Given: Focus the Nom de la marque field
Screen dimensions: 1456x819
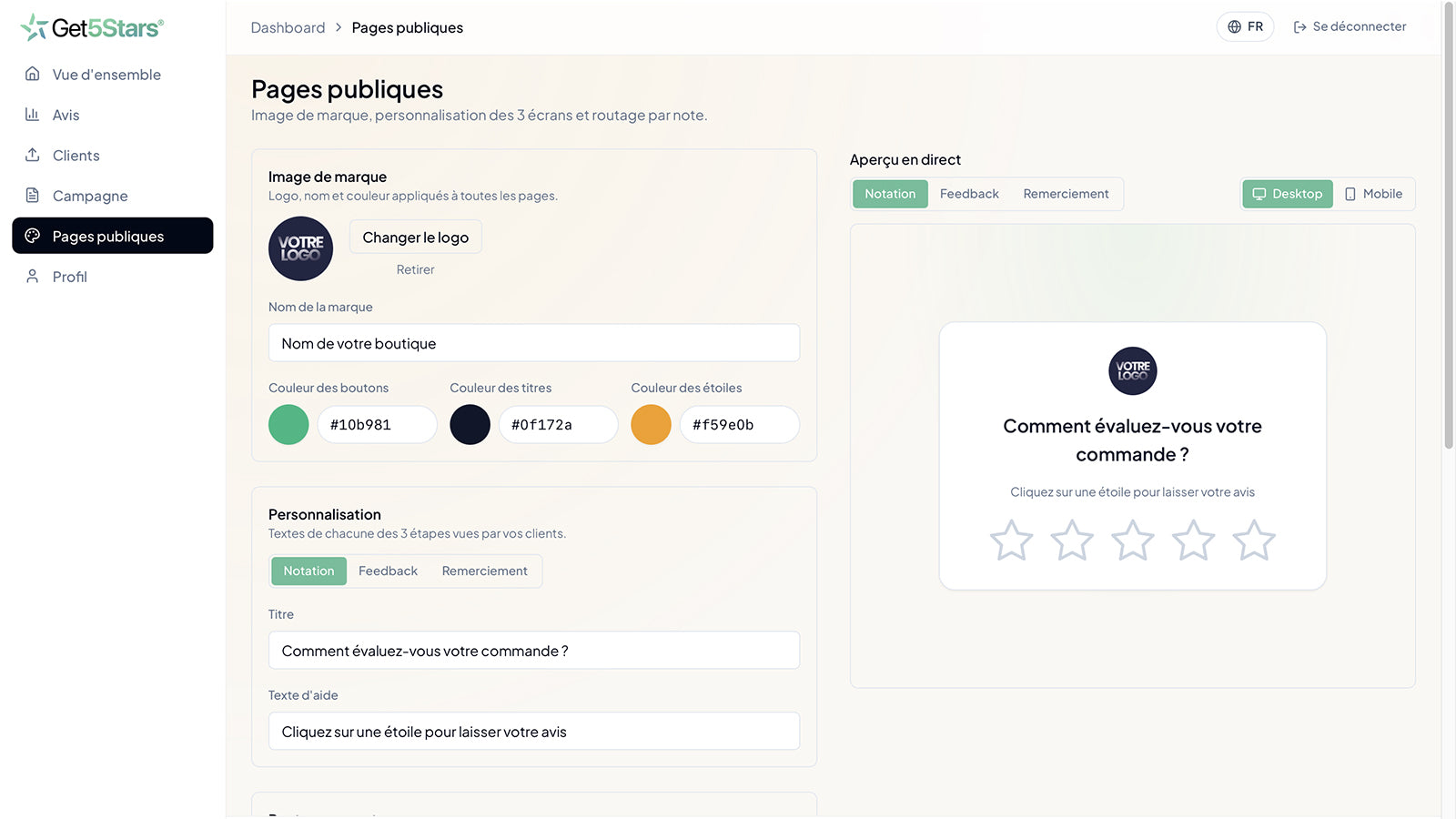Looking at the screenshot, I should coord(534,343).
